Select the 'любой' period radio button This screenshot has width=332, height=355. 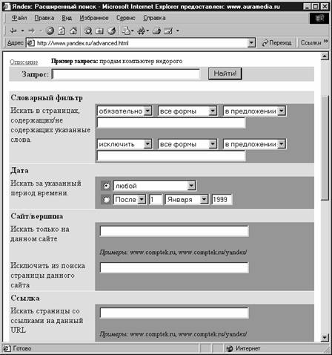coord(106,186)
